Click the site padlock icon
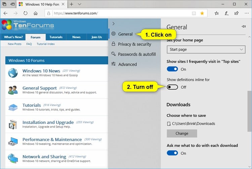The width and height of the screenshot is (252, 169). [x=48, y=13]
